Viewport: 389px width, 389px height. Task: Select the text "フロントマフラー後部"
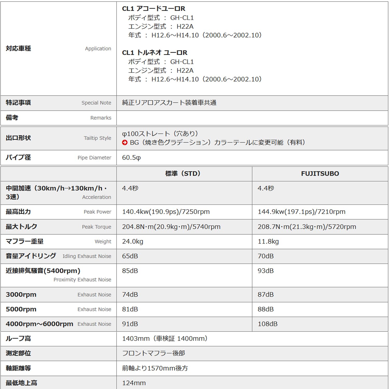(x=154, y=353)
